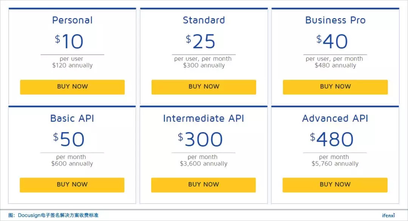This screenshot has height=221, width=408.
Task: Select the Standard plan heading
Action: 204,20
